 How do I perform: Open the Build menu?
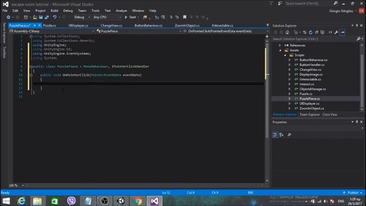(54, 10)
